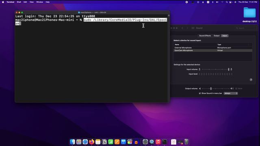Open Final Cut Pro from the Dock
The image size is (260, 146).
(x=130, y=142)
